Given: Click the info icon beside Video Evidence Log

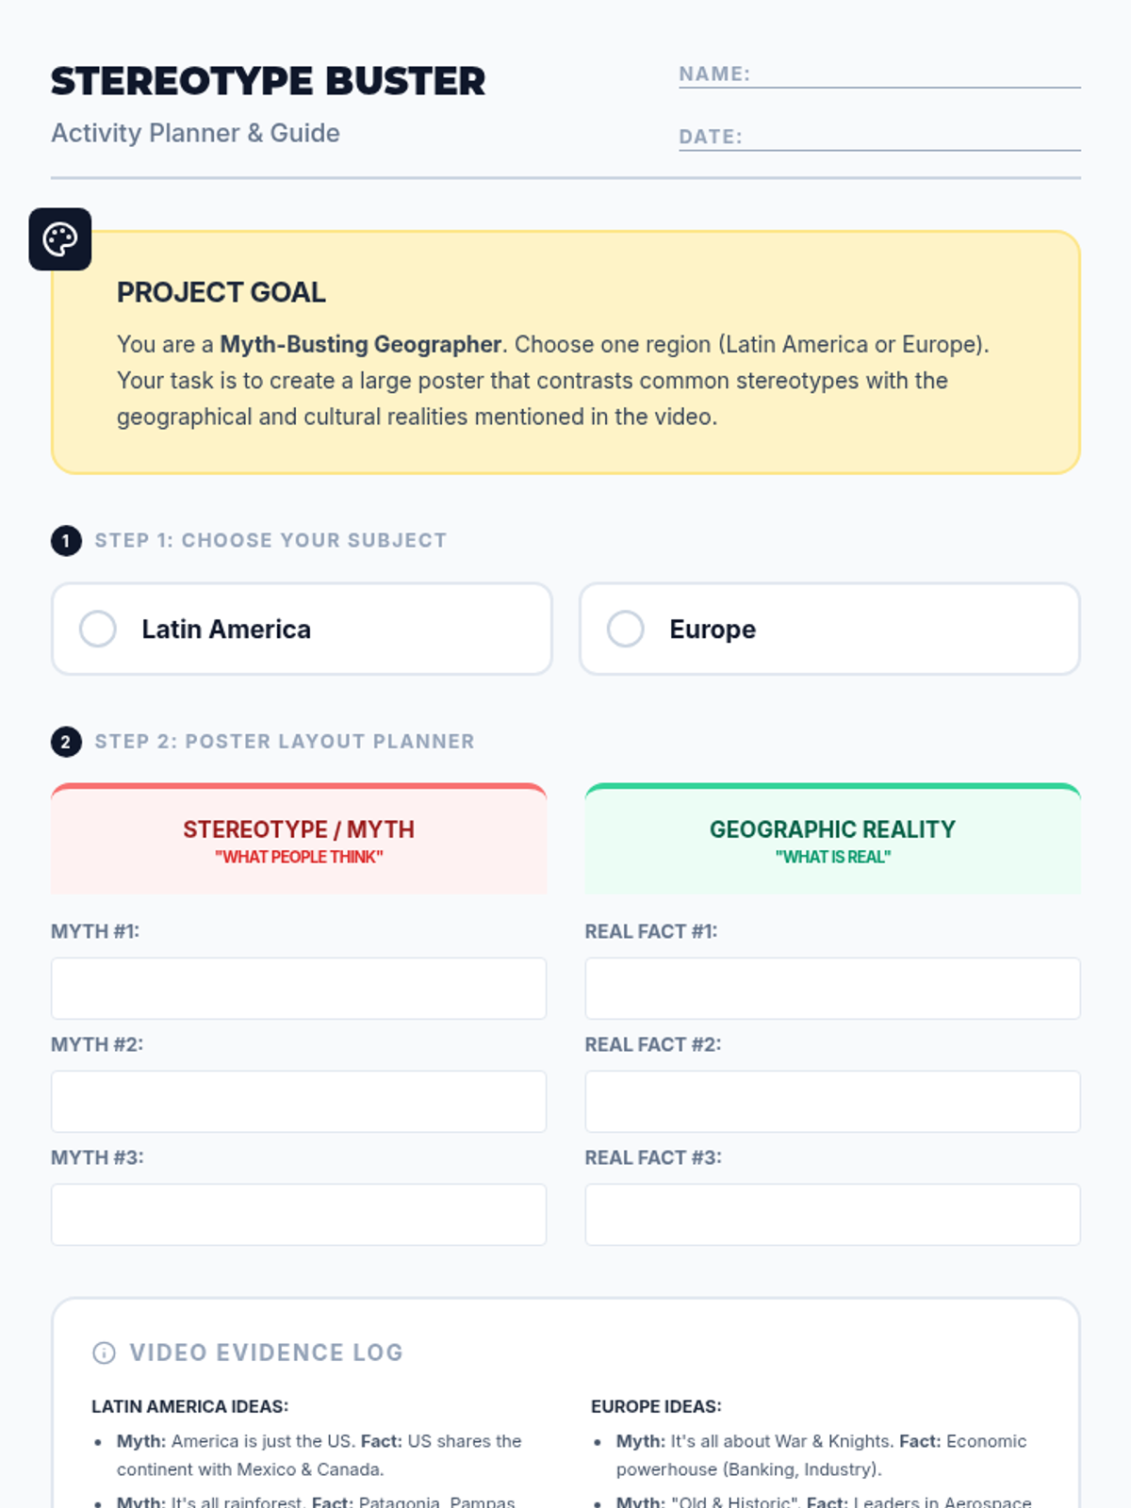Looking at the screenshot, I should click(104, 1352).
